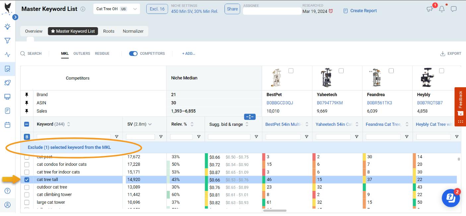Check the 'cat condos for indoor cats' row
The height and width of the screenshot is (216, 466).
pyautogui.click(x=27, y=164)
